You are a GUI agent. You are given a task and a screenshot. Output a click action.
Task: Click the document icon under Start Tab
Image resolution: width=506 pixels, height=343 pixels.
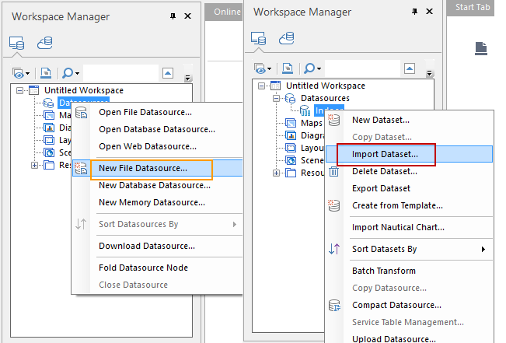point(482,48)
